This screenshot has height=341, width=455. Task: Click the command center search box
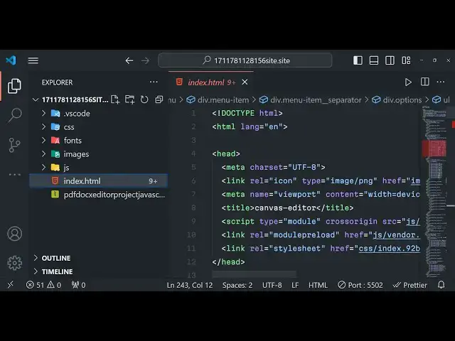point(245,60)
